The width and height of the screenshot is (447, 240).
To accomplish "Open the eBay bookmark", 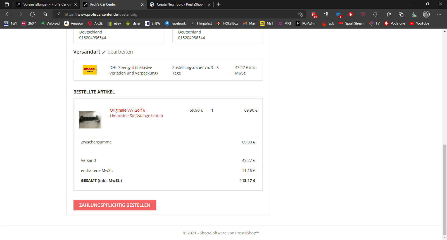I will 114,23.
